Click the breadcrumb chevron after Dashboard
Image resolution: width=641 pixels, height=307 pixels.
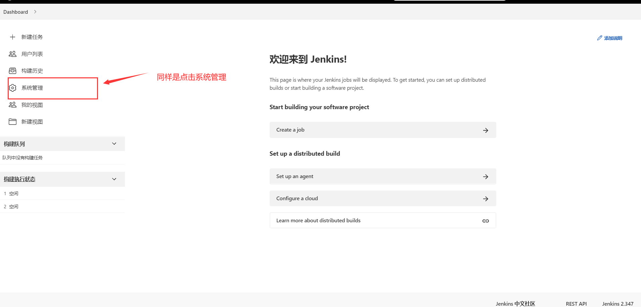click(35, 12)
